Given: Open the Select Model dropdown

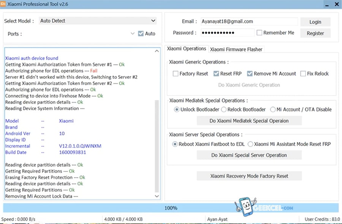Looking at the screenshot, I should [x=98, y=21].
